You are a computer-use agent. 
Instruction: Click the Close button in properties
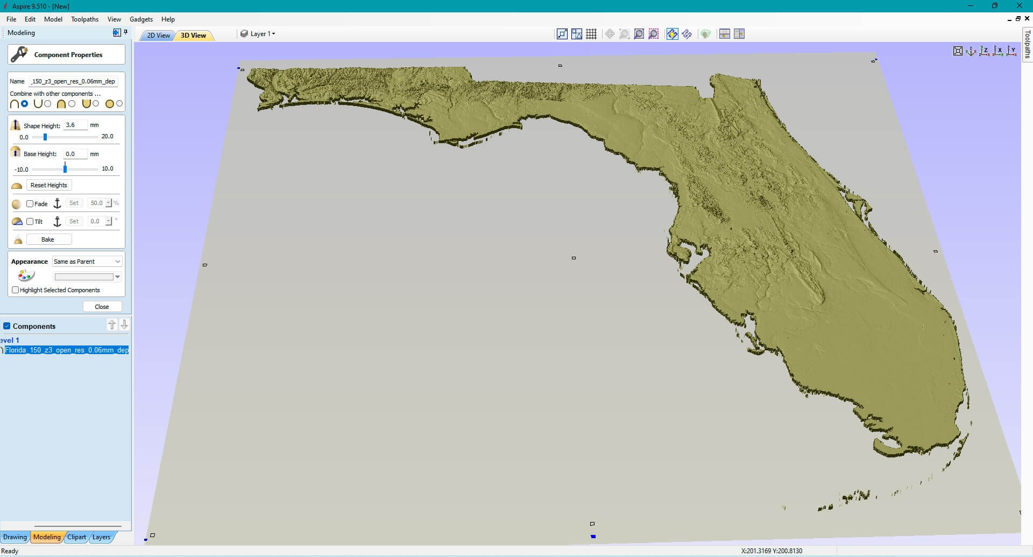102,307
